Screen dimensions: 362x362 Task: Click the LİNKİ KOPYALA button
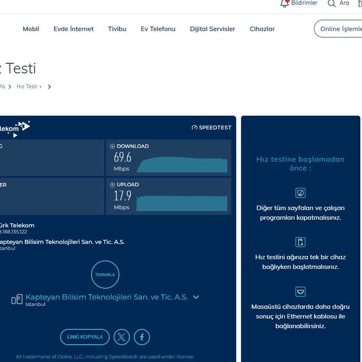click(85, 337)
